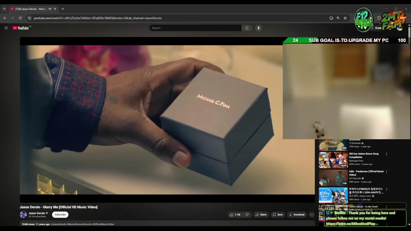Click the TWICE dingo music video title

pyautogui.click(x=366, y=191)
